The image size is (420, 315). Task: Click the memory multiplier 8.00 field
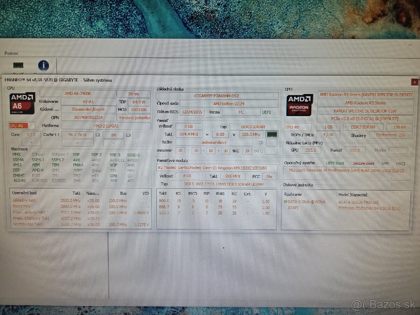(220, 134)
